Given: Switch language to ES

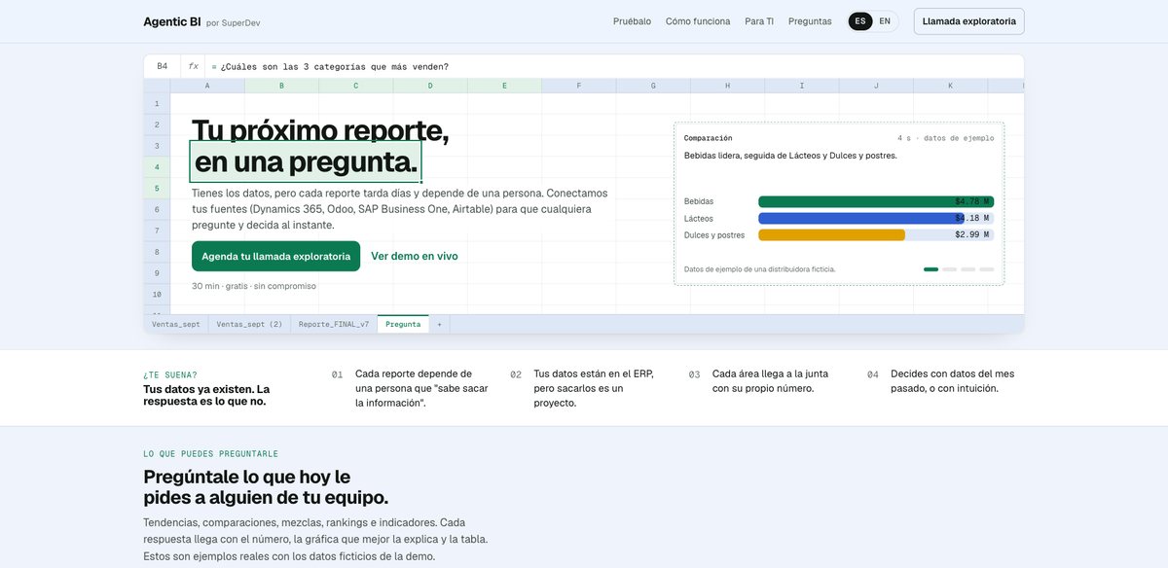Looking at the screenshot, I should click(860, 21).
